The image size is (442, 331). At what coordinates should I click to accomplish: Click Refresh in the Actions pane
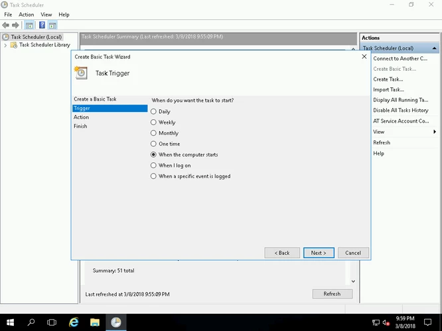[x=382, y=142]
